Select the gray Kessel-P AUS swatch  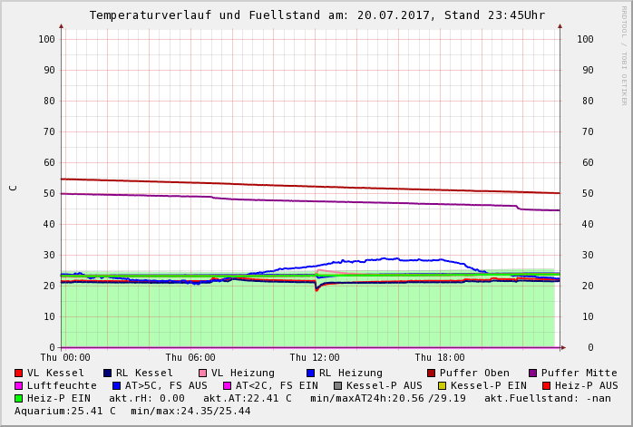click(x=337, y=386)
